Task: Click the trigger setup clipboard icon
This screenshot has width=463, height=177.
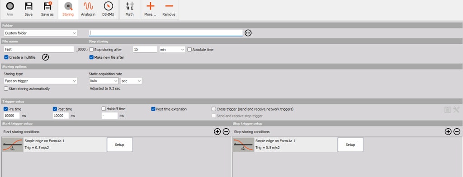Action: (x=447, y=110)
